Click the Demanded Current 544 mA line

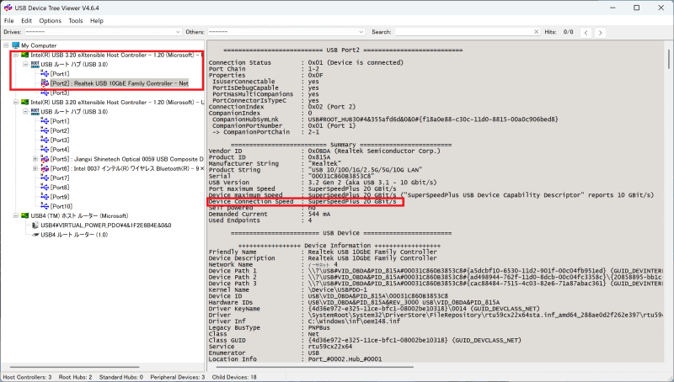[x=270, y=214]
